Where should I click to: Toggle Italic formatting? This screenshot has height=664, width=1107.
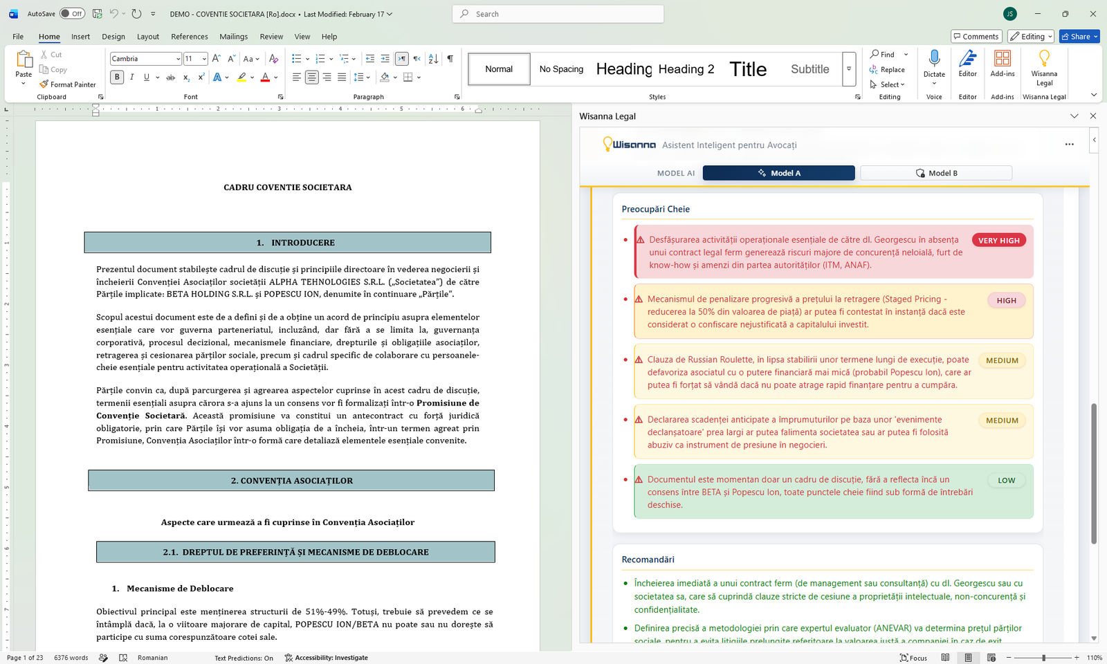pyautogui.click(x=131, y=77)
